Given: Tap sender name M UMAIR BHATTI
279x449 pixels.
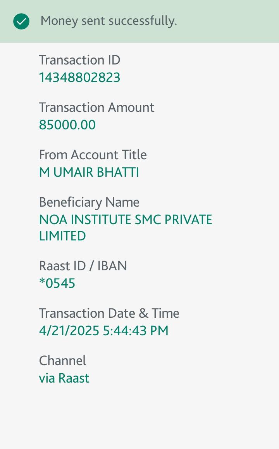Looking at the screenshot, I should (89, 172).
